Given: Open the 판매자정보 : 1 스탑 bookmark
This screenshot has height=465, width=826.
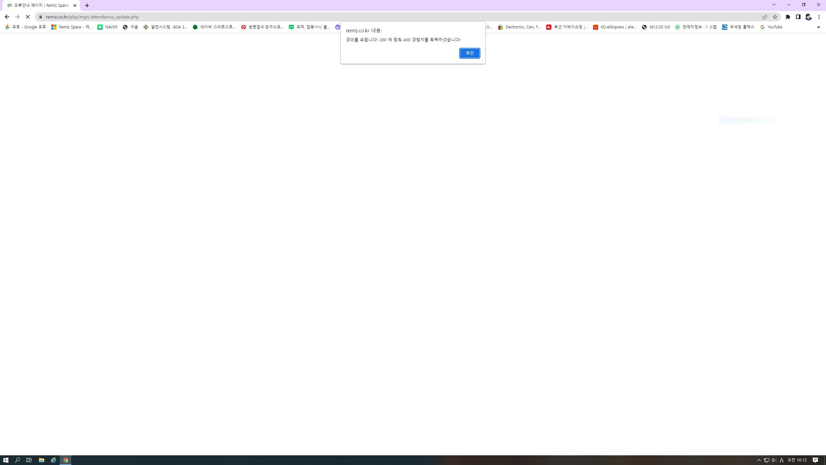Looking at the screenshot, I should (x=696, y=27).
